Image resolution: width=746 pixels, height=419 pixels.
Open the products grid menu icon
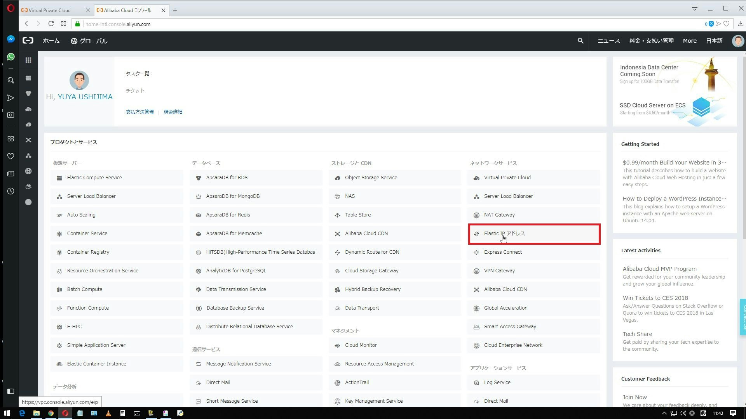pyautogui.click(x=28, y=60)
